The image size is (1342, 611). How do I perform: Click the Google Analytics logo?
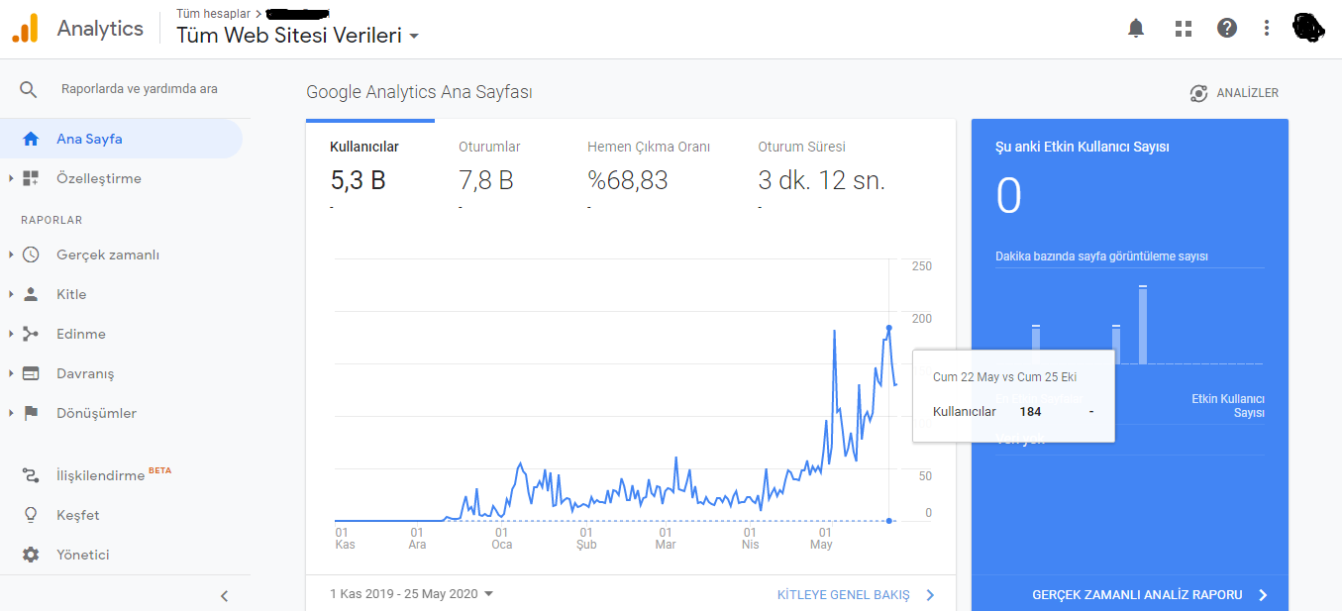tap(25, 29)
